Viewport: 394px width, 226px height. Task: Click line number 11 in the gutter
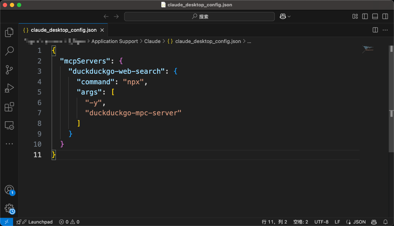click(37, 155)
